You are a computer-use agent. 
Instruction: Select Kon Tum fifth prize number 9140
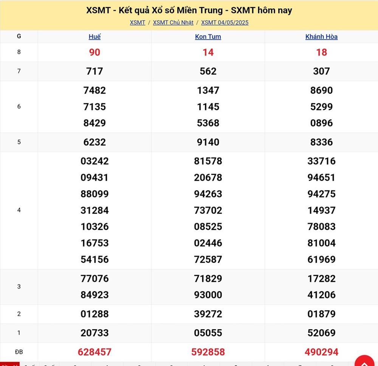click(x=208, y=142)
